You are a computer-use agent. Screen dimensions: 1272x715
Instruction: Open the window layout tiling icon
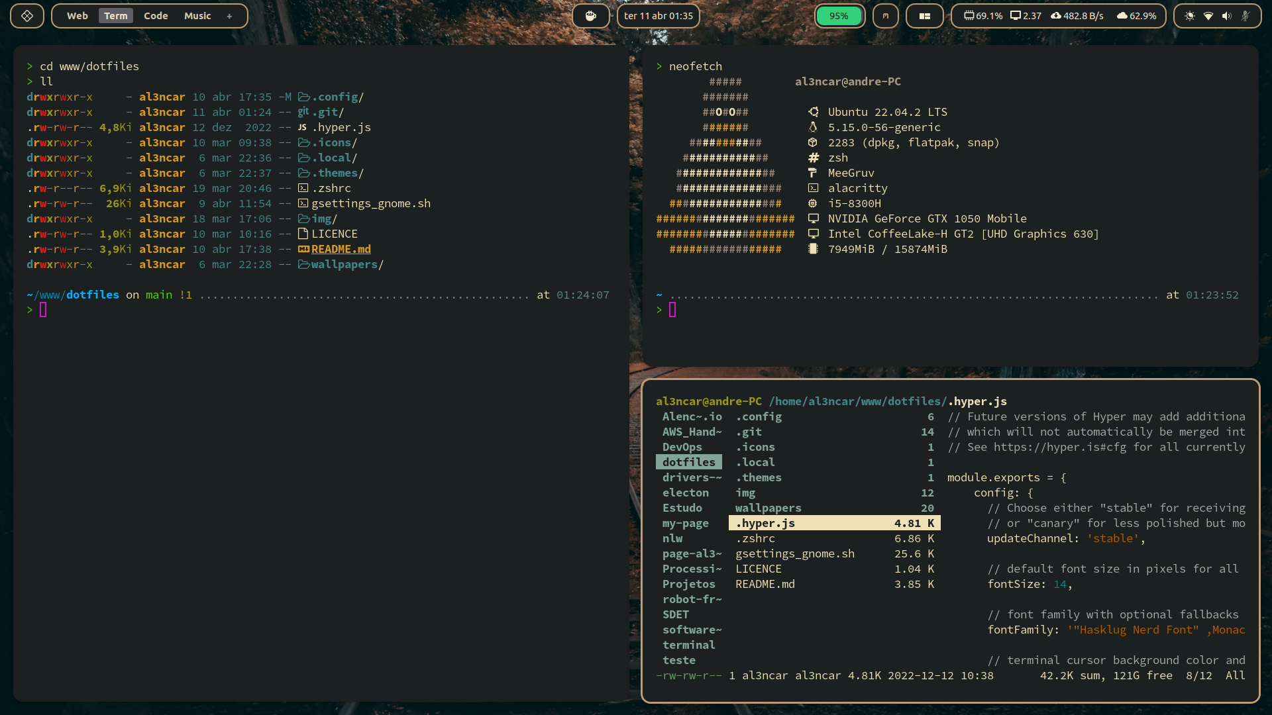click(924, 16)
